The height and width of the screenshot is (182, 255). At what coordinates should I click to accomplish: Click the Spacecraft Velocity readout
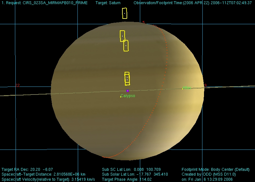48,179
